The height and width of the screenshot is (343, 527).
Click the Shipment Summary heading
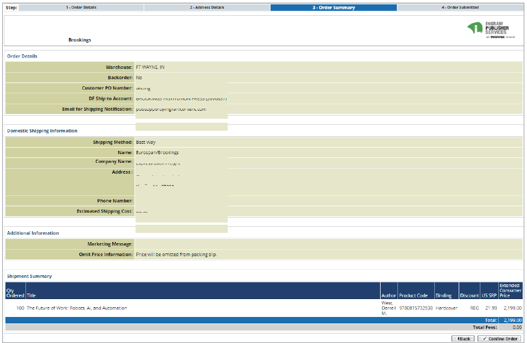[x=29, y=276]
